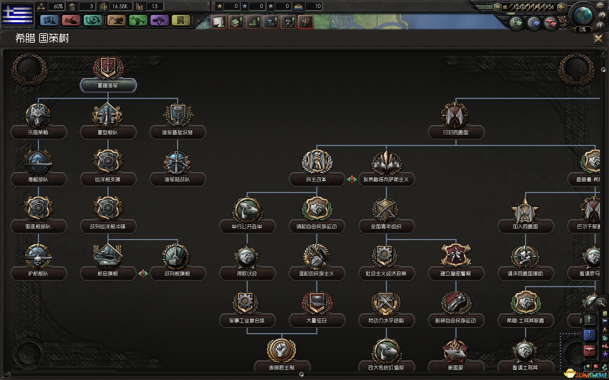Open the question-mark decisions alert

pos(288,22)
